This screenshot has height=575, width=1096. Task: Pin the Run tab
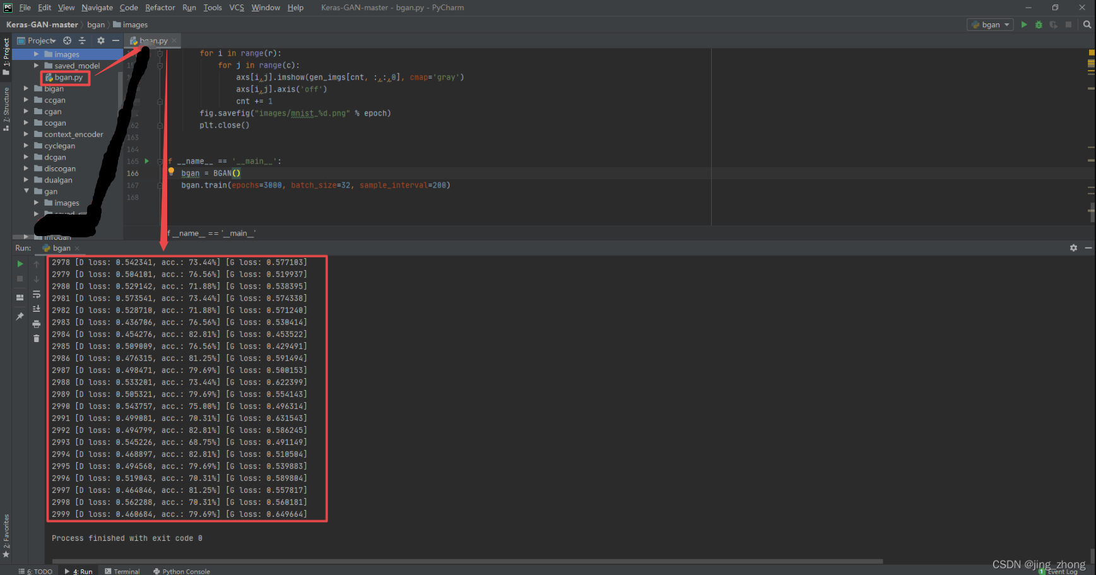(20, 316)
